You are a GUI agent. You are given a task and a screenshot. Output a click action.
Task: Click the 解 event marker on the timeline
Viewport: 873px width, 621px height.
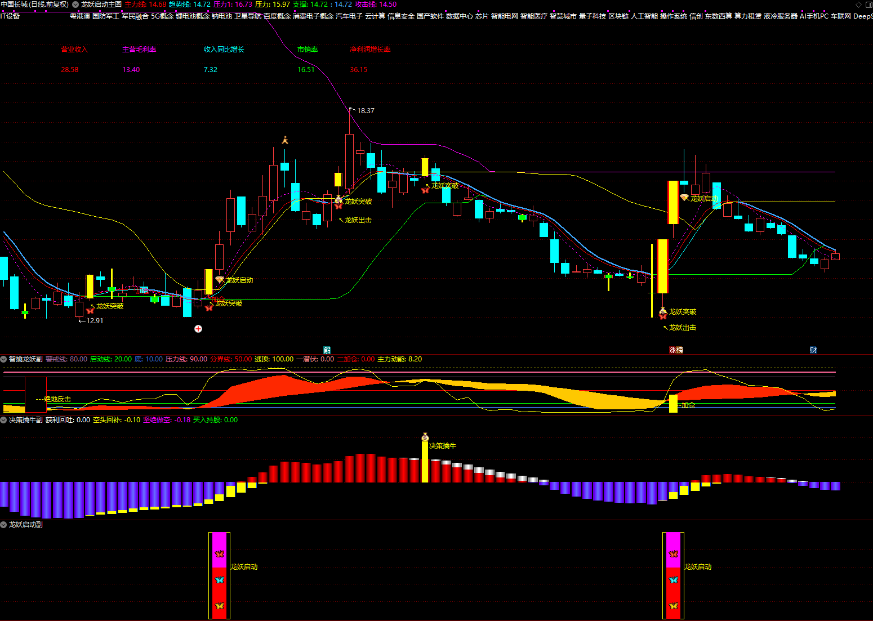(x=327, y=350)
